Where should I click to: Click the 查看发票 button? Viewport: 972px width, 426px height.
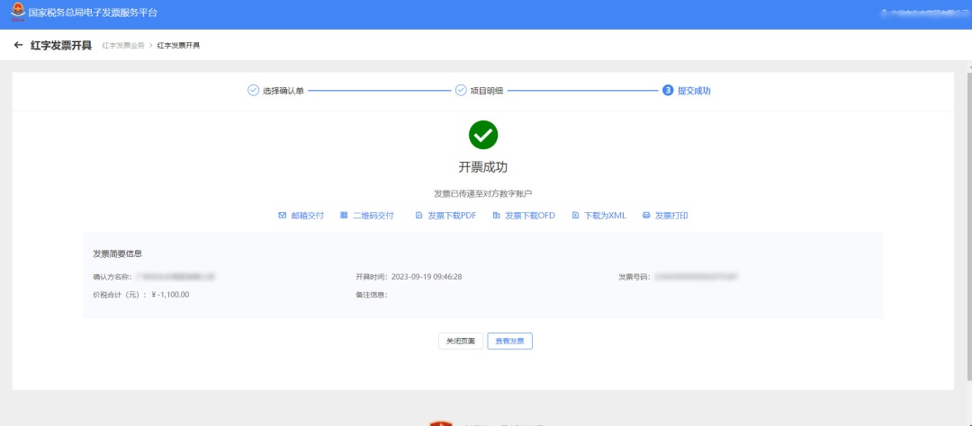509,342
